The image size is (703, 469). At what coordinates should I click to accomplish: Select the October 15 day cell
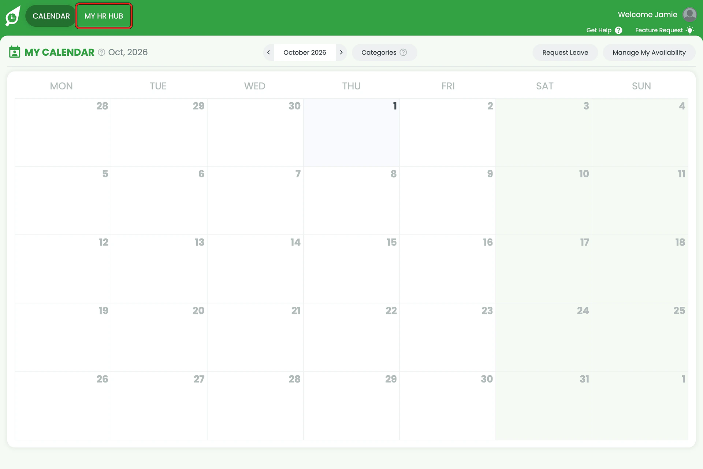point(351,269)
